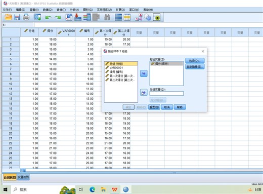The width and height of the screenshot is (263, 194).
Task: Toggle Value labels icon with A and 1
Action: pos(139,17)
